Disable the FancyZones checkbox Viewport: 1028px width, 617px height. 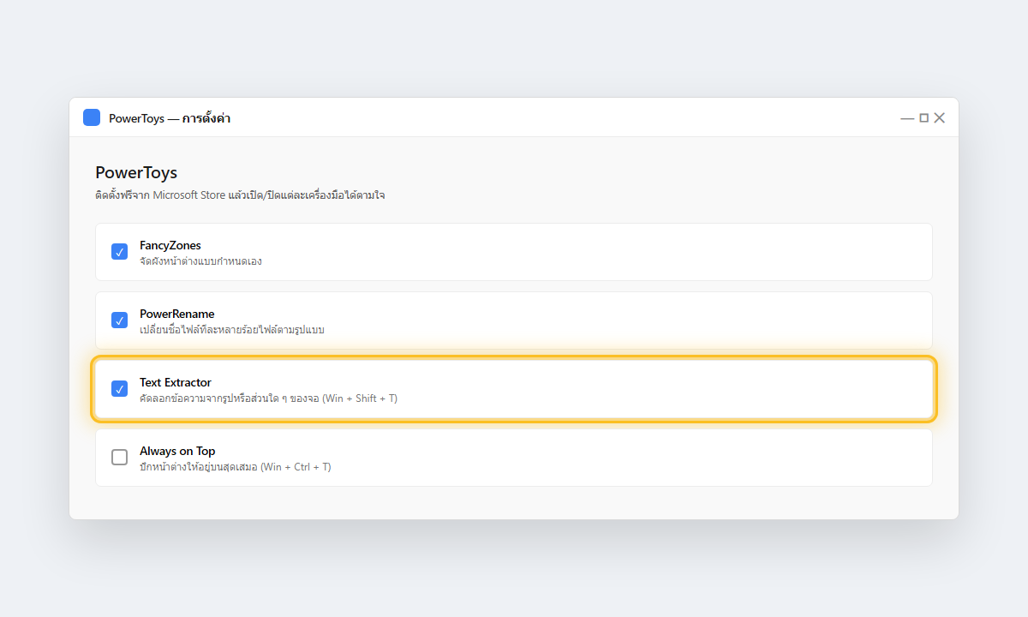coord(120,252)
